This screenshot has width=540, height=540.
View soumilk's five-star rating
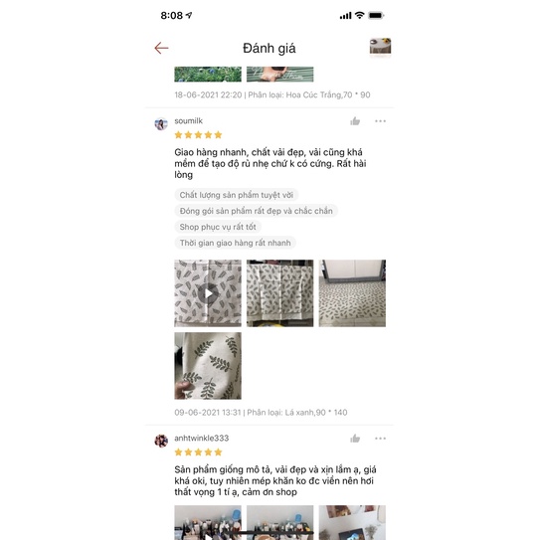[198, 135]
